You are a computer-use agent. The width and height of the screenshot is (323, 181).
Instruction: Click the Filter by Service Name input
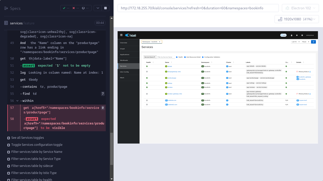166,57
